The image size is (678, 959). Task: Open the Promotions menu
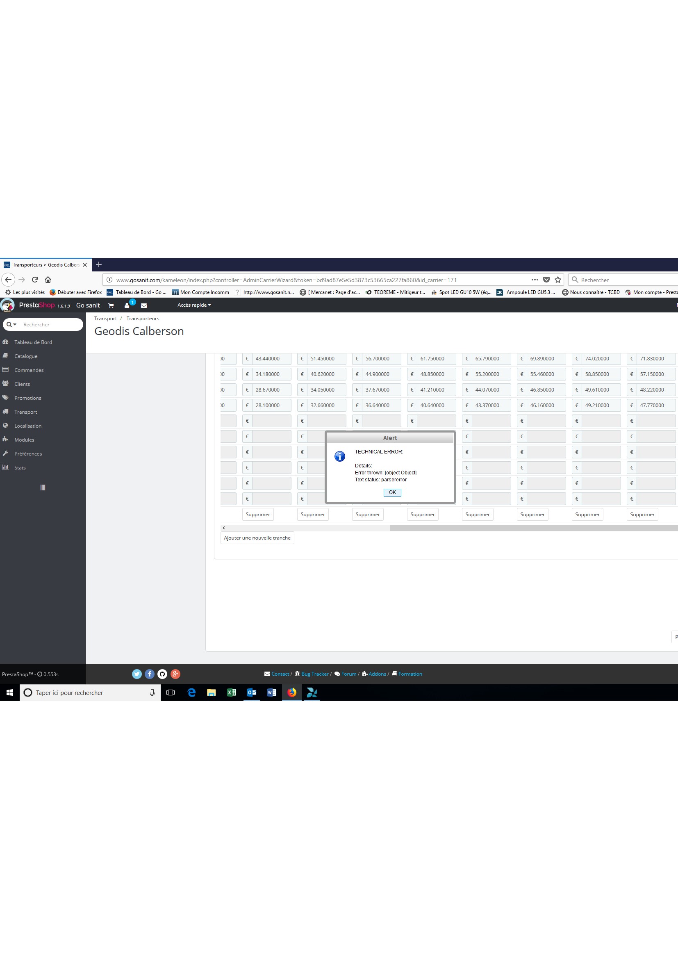coord(27,398)
